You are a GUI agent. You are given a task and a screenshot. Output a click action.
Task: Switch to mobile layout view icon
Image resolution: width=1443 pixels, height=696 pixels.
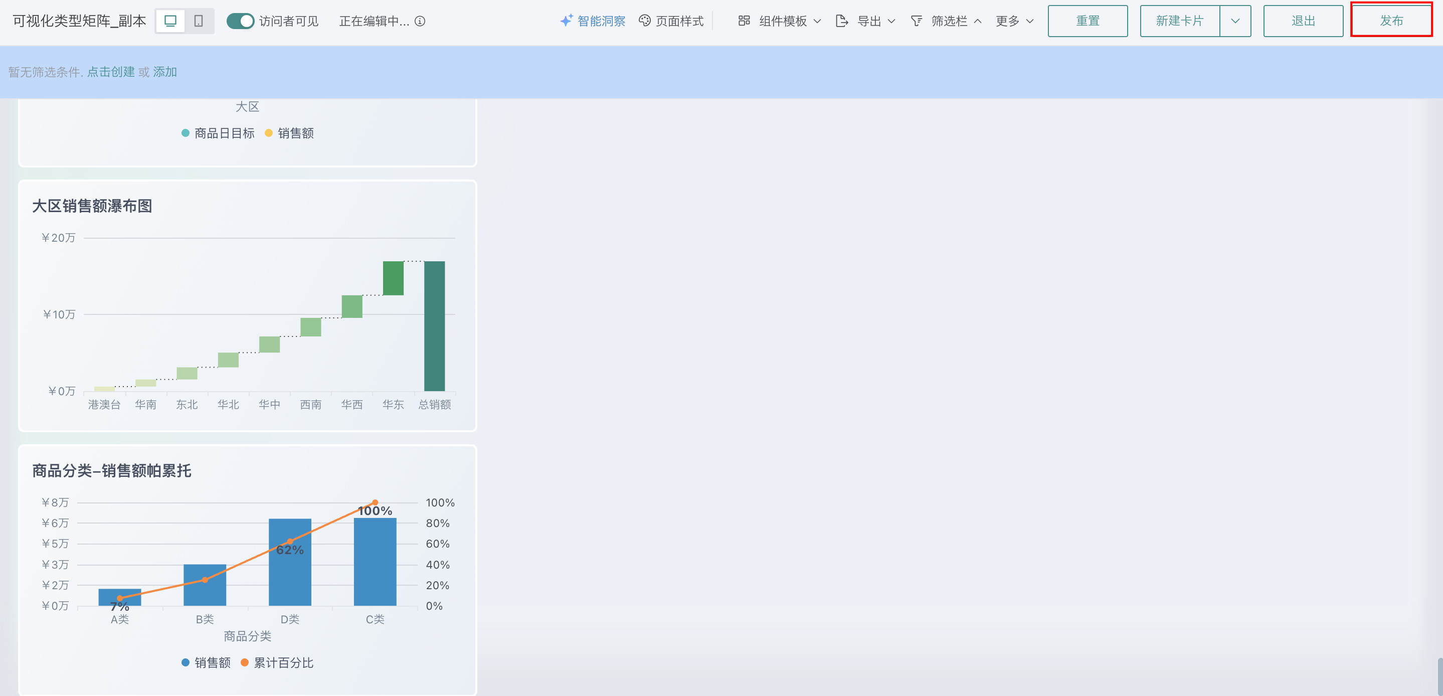click(x=199, y=21)
